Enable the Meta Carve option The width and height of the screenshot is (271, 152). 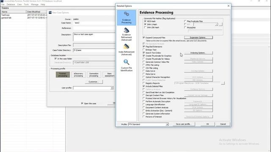pyautogui.click(x=144, y=74)
